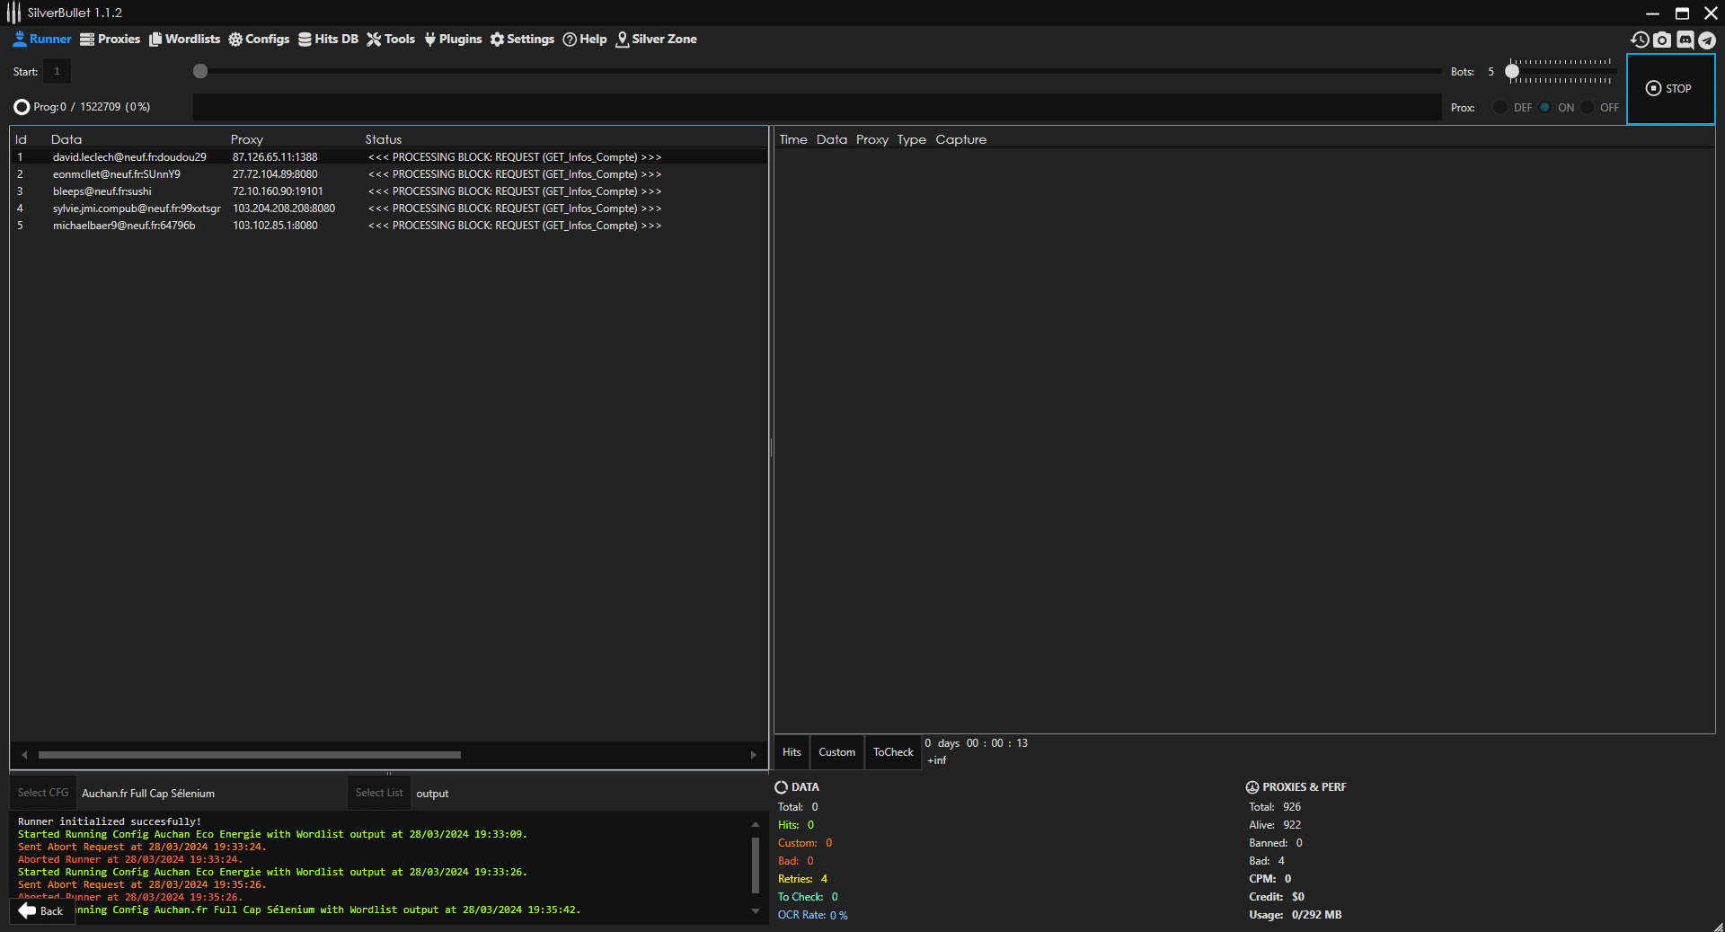Click the Bots count slider handle

pyautogui.click(x=1512, y=71)
